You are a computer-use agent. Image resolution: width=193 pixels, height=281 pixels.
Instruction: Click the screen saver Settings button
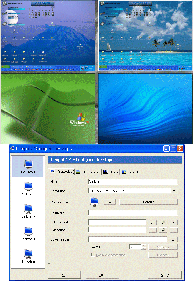[x=163, y=247]
